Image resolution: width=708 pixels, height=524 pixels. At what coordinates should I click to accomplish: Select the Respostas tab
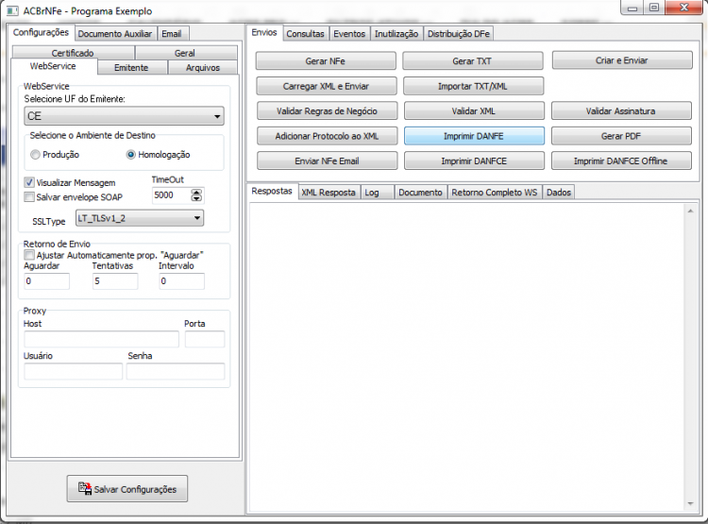[272, 191]
